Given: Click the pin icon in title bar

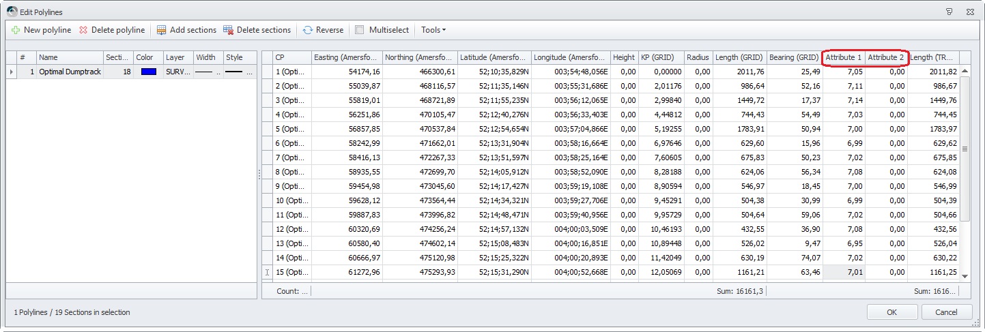Looking at the screenshot, I should coord(949,12).
